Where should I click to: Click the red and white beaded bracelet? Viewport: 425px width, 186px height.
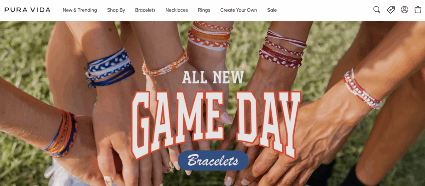pos(362,88)
